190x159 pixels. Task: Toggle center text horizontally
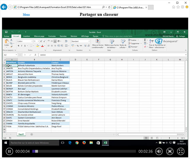coord(52,45)
